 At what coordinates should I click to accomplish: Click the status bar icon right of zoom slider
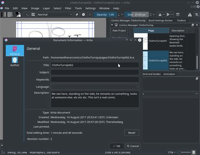click(194, 152)
